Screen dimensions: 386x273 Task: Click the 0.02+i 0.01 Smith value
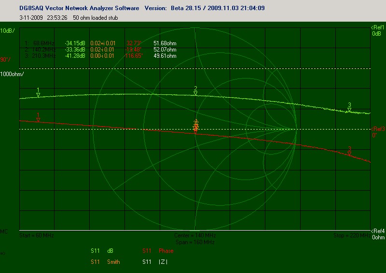tap(103, 43)
